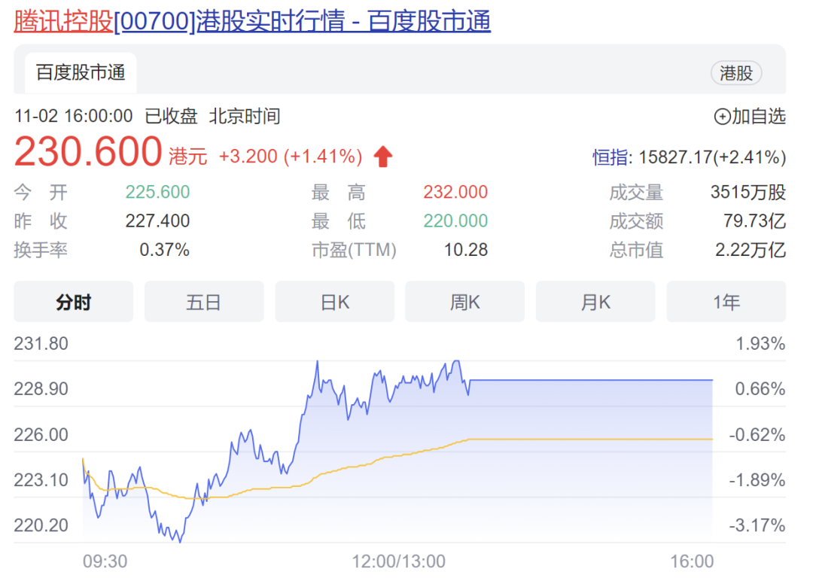The height and width of the screenshot is (584, 813).
Task: Click the timestamp 11-02 16:00:00
Action: pyautogui.click(x=74, y=116)
